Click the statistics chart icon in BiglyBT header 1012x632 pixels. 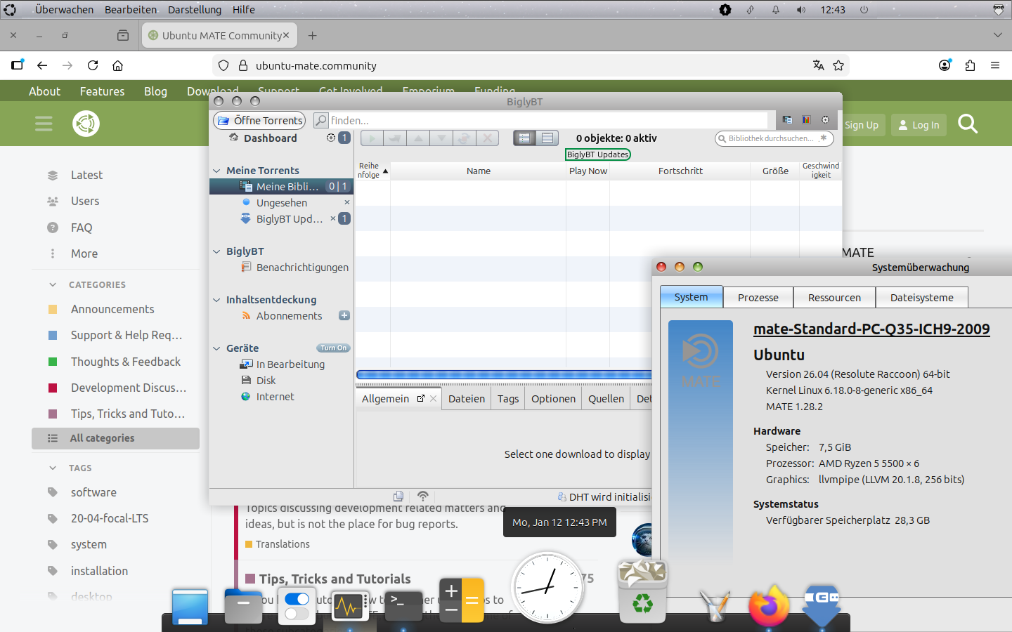click(x=806, y=120)
